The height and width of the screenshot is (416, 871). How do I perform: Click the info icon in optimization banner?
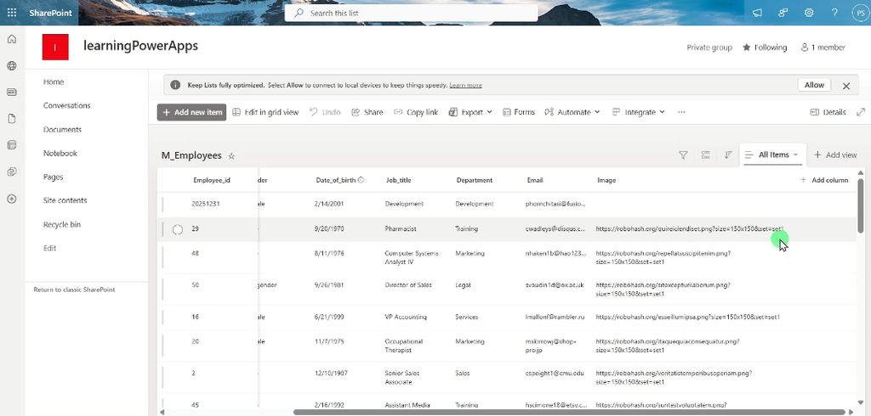tap(175, 86)
